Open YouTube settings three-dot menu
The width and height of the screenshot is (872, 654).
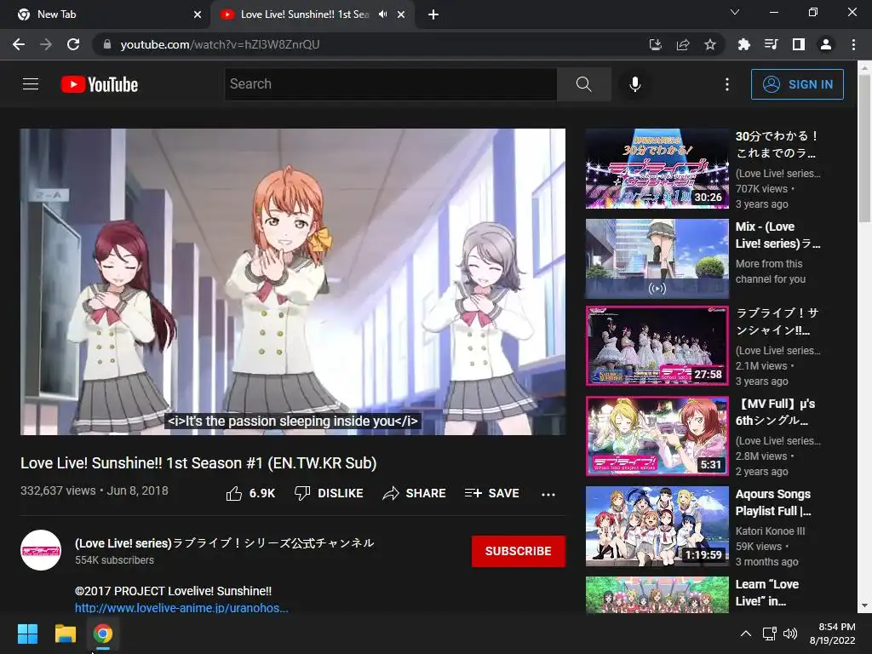pos(727,84)
